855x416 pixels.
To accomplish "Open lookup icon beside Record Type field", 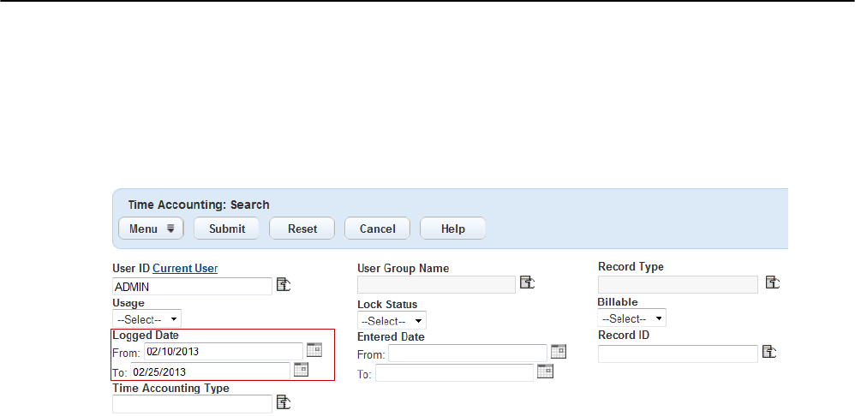I will [x=772, y=282].
